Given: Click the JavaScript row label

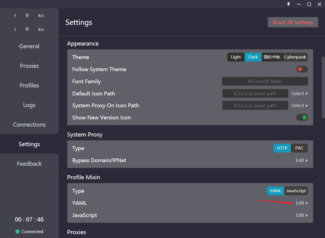Looking at the screenshot, I should pos(85,215).
